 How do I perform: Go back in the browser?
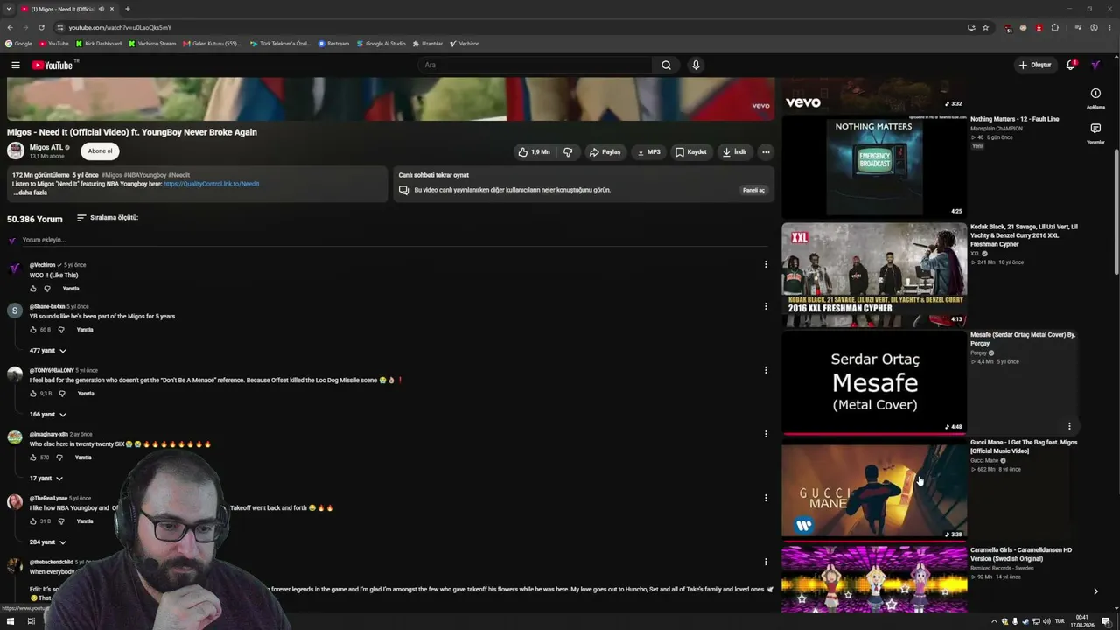click(10, 27)
